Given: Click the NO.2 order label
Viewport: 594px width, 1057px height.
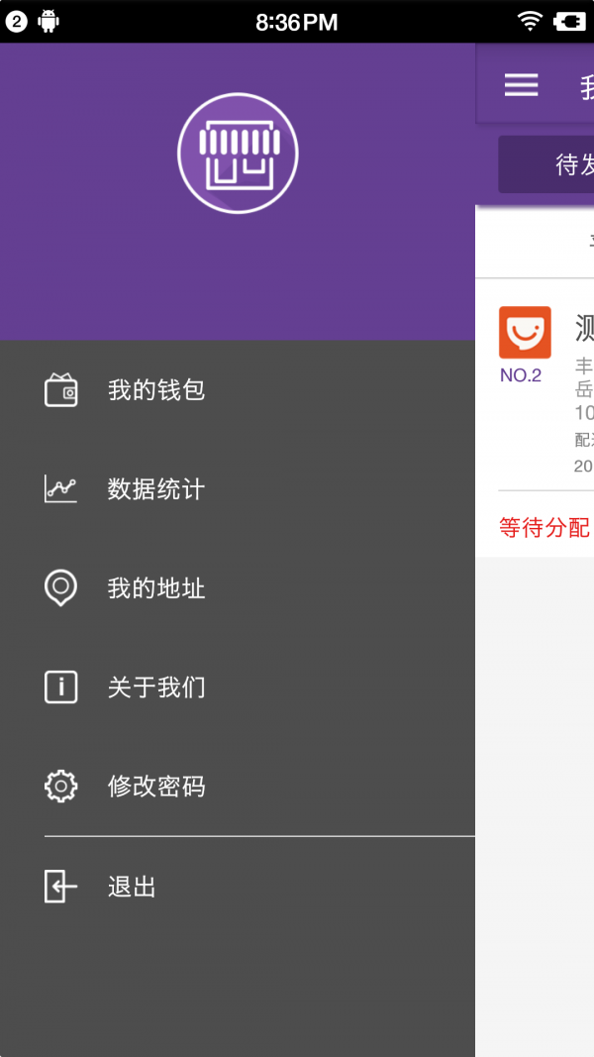Looking at the screenshot, I should click(521, 375).
